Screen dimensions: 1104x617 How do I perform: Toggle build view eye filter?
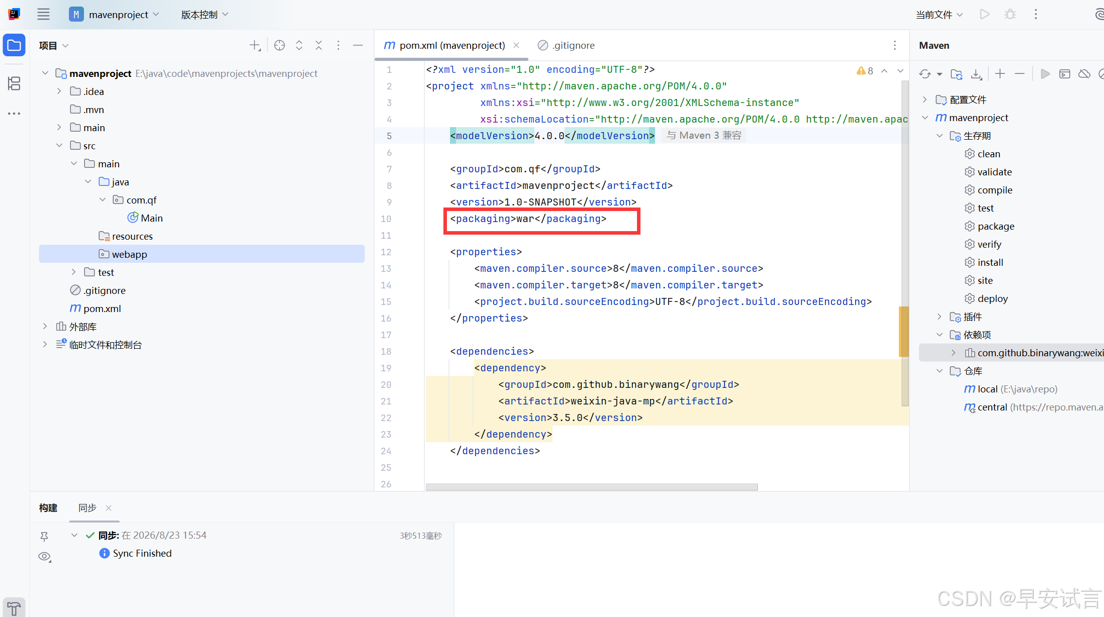[x=45, y=557]
